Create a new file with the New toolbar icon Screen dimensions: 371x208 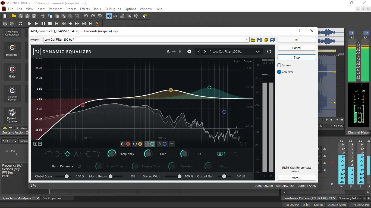[5, 16]
